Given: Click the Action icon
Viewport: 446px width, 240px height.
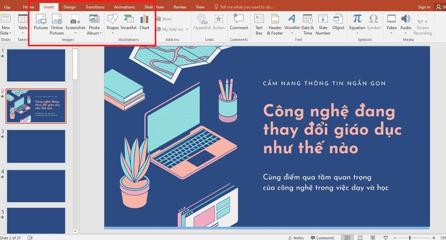Looking at the screenshot, I should click(x=219, y=19).
